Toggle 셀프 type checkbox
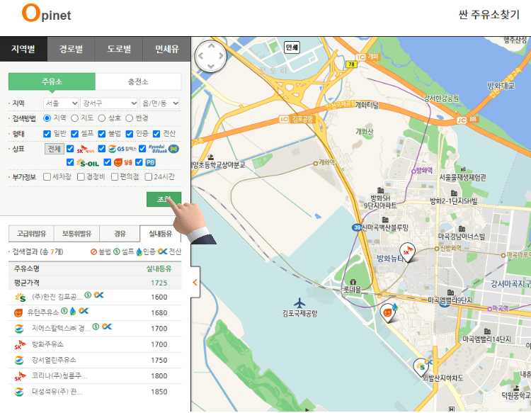This screenshot has height=413, width=531. pos(74,133)
